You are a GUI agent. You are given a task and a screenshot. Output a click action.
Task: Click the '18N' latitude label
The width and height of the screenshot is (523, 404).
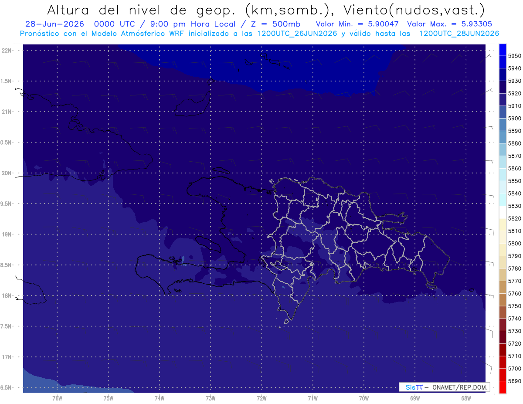tap(6, 296)
